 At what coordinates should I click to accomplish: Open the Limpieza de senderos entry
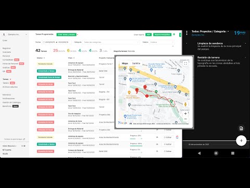pyautogui.click(x=219, y=46)
